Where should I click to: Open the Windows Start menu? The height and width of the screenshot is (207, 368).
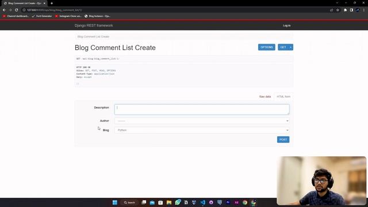pyautogui.click(x=115, y=202)
